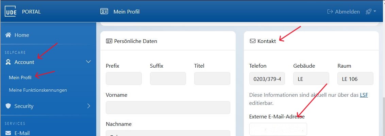
Task: Open Mein Profil in the sidebar
Action: 20,77
